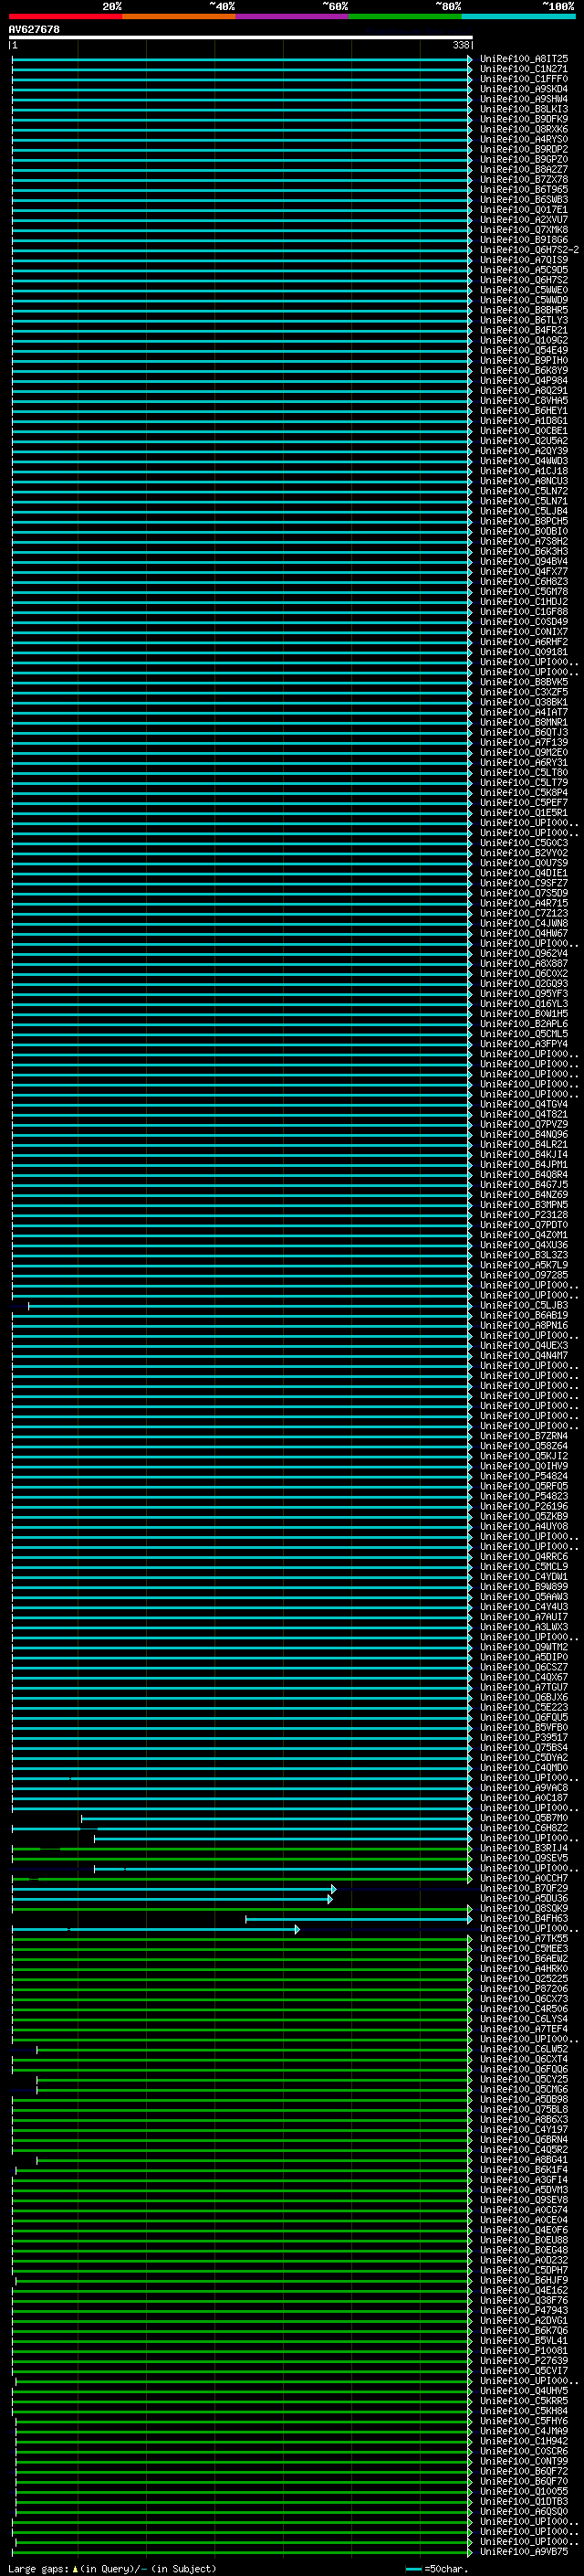Click the short UniRef100_B7QF29 alignment bar

(173, 1889)
